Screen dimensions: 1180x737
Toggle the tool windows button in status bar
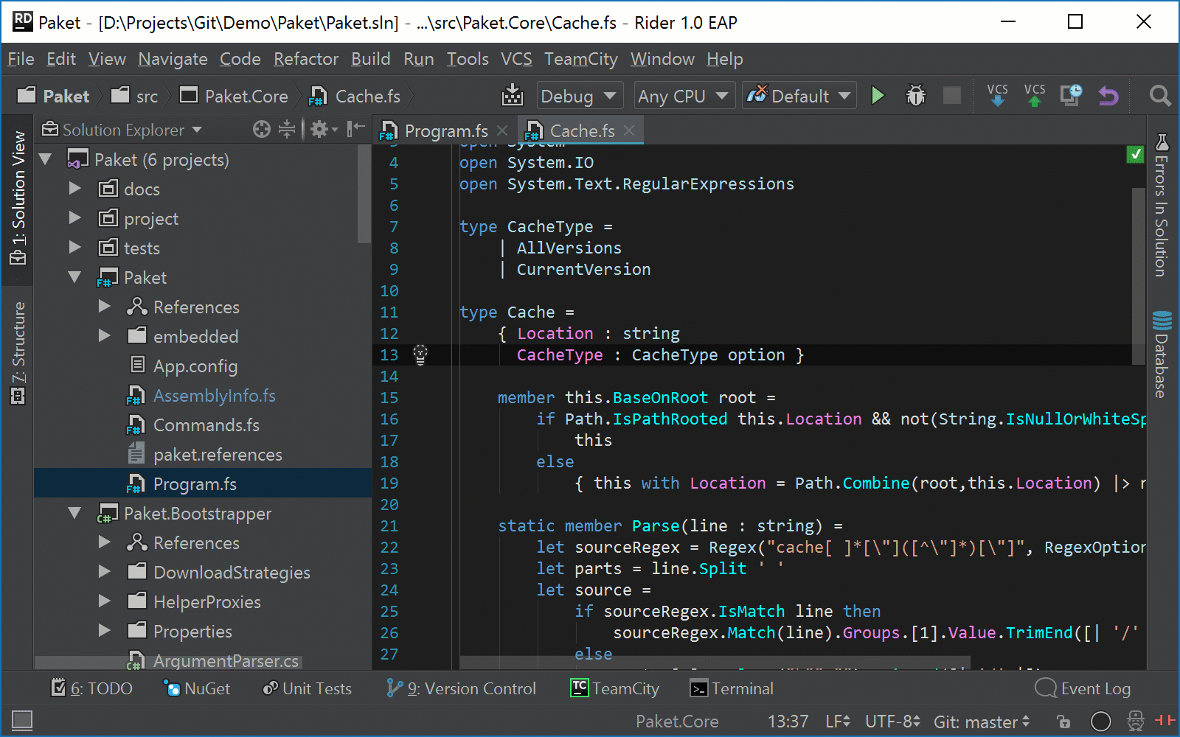22,721
